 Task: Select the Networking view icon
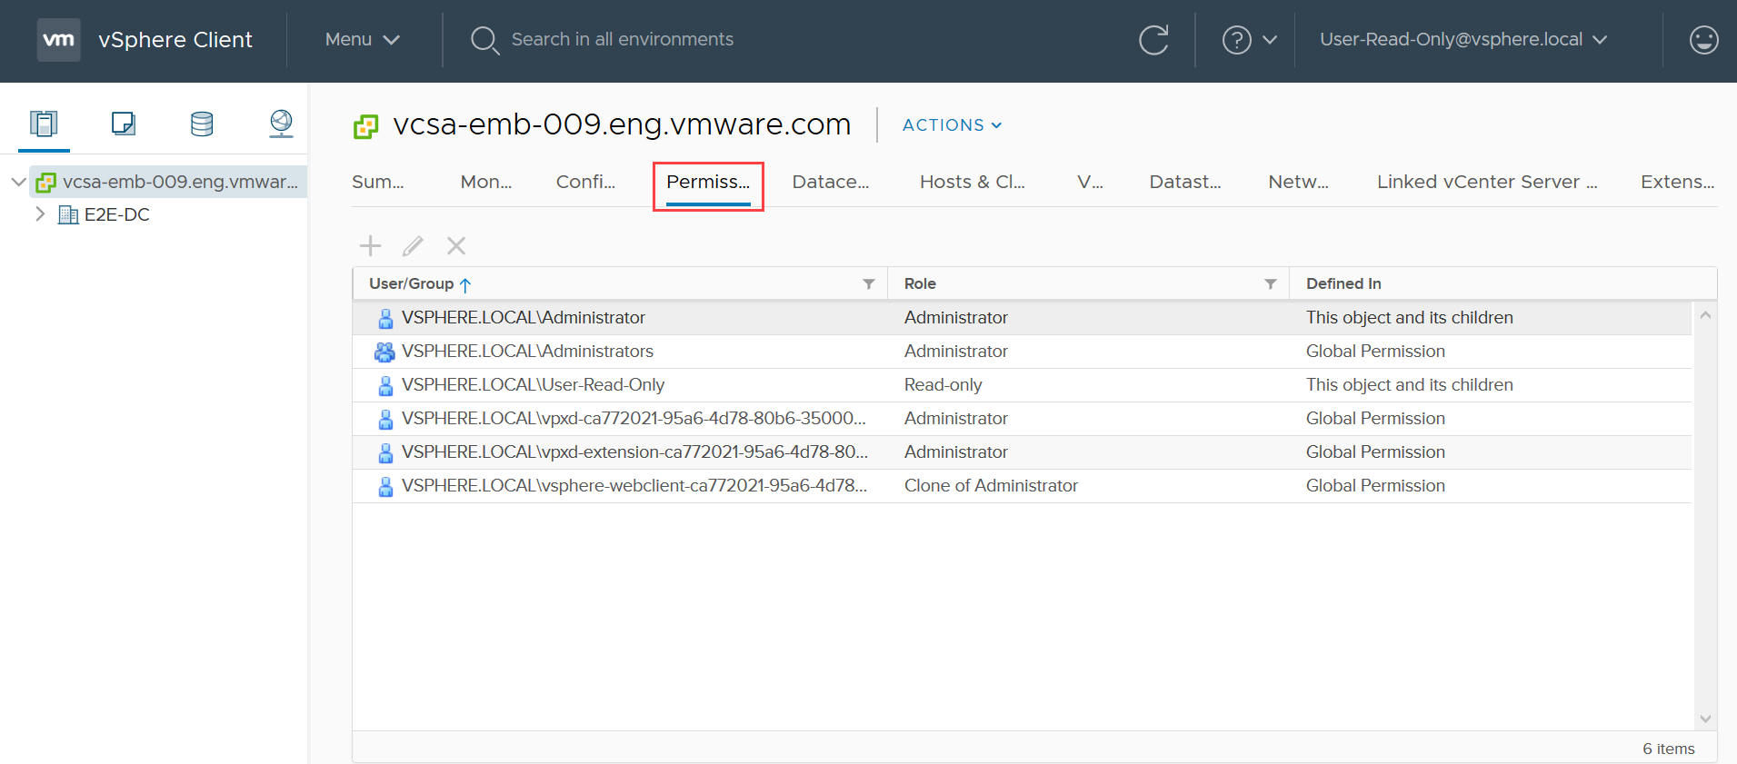(281, 124)
